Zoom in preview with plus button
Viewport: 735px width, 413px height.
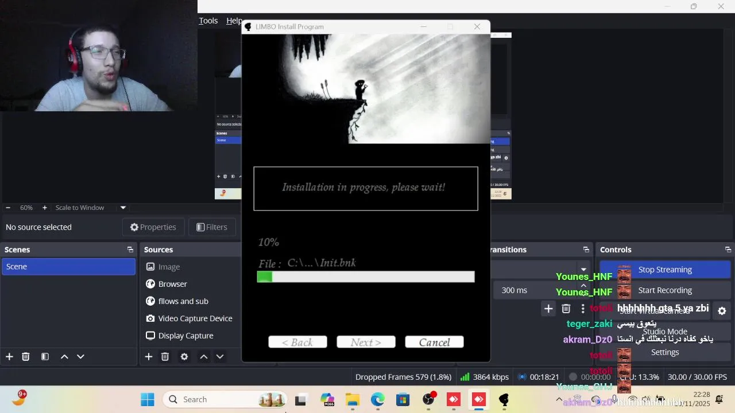click(45, 208)
